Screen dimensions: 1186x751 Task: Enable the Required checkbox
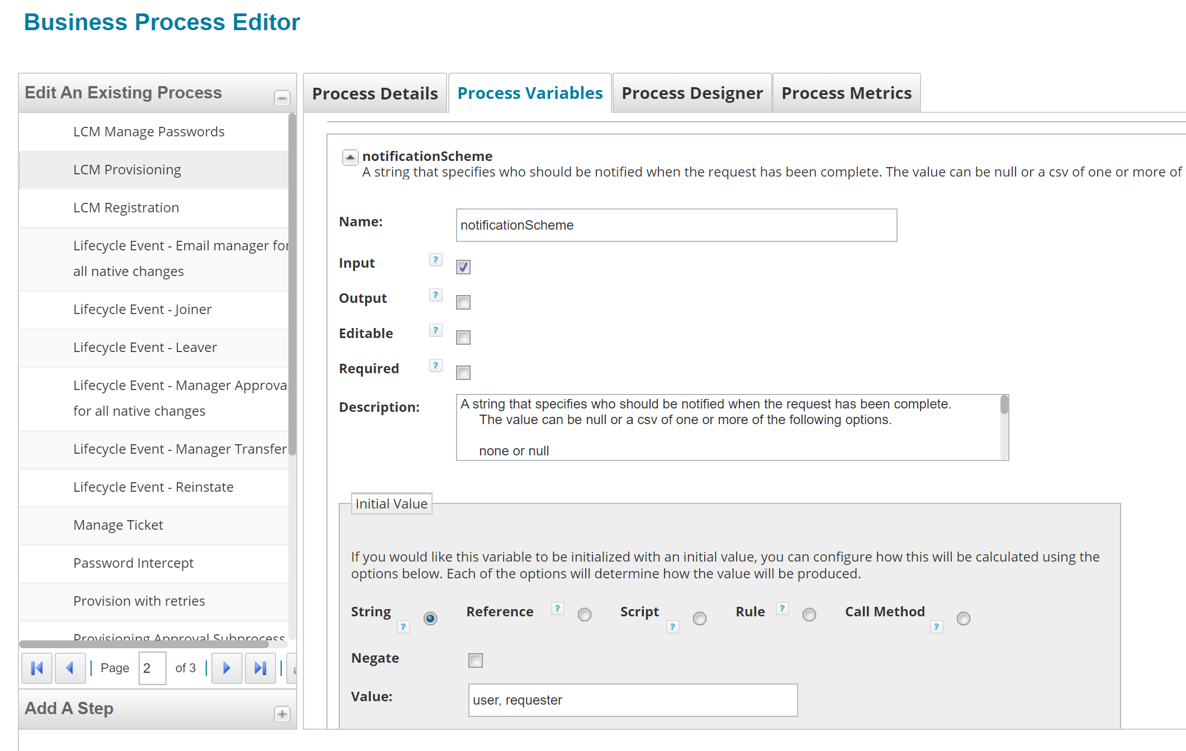pos(463,373)
